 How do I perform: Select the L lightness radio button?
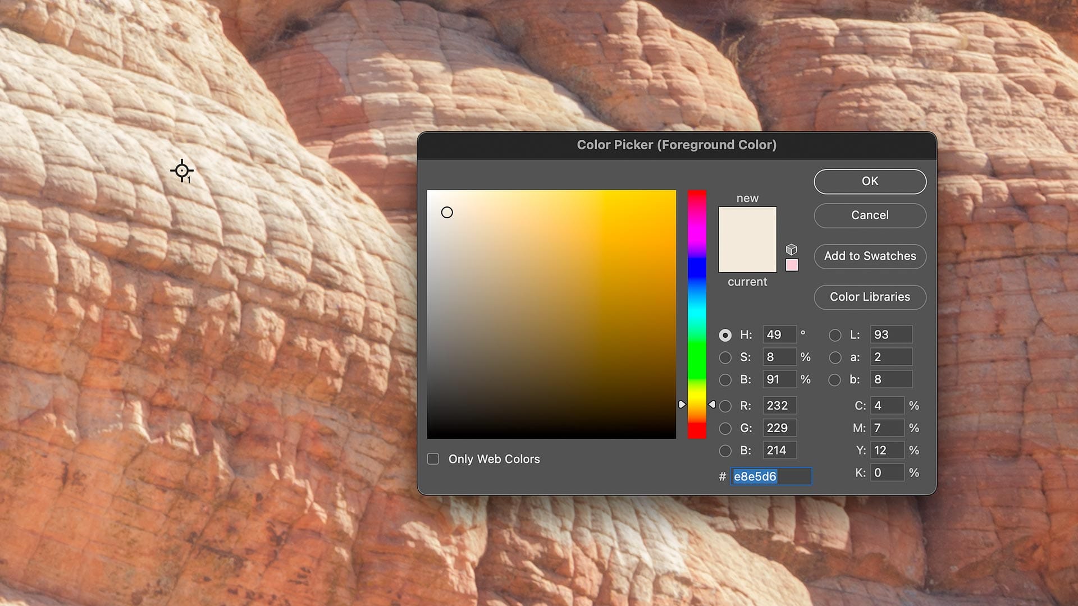[x=834, y=334]
